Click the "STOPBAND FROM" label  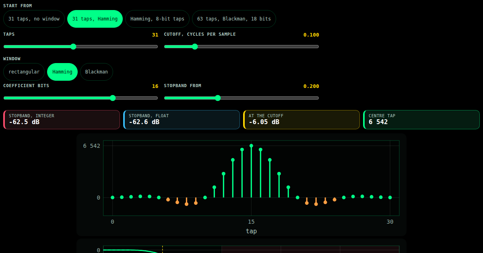point(183,86)
